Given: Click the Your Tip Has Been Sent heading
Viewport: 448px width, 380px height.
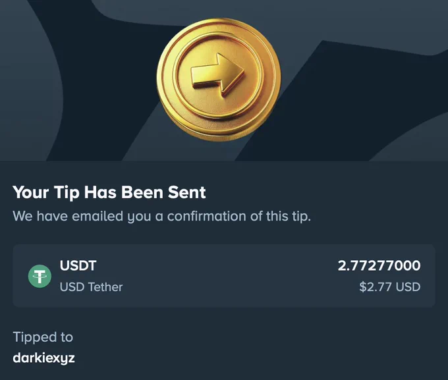Looking at the screenshot, I should point(109,192).
